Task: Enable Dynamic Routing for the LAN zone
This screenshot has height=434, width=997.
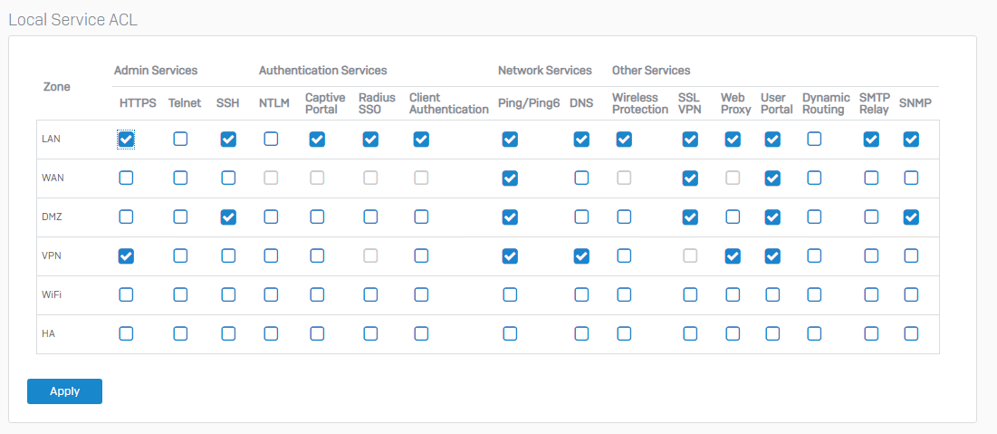Action: [814, 140]
